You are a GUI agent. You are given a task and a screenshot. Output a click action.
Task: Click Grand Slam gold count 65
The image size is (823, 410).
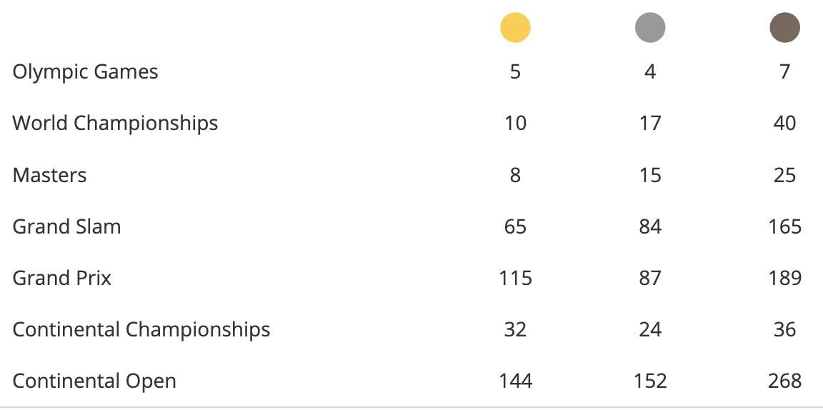pyautogui.click(x=515, y=226)
